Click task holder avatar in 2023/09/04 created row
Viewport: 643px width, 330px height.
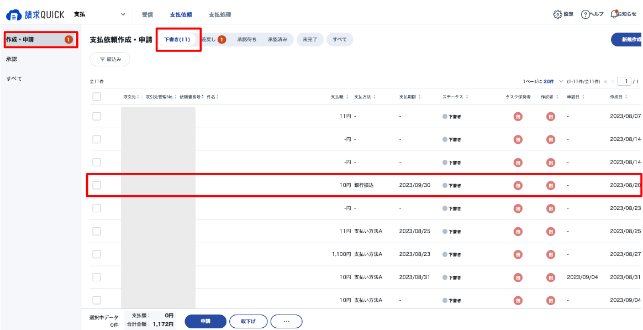pyautogui.click(x=518, y=301)
